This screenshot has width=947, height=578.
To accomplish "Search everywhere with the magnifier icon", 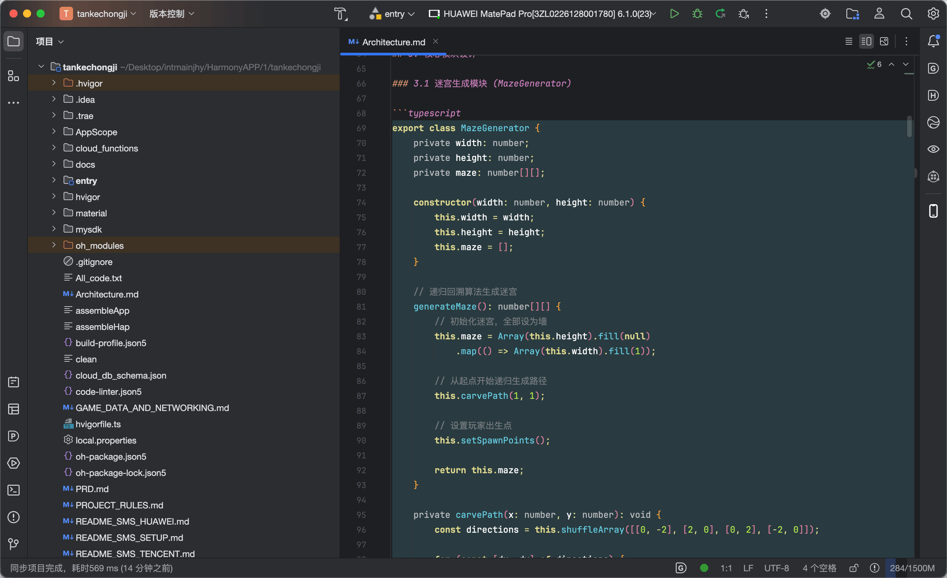I will pyautogui.click(x=906, y=14).
